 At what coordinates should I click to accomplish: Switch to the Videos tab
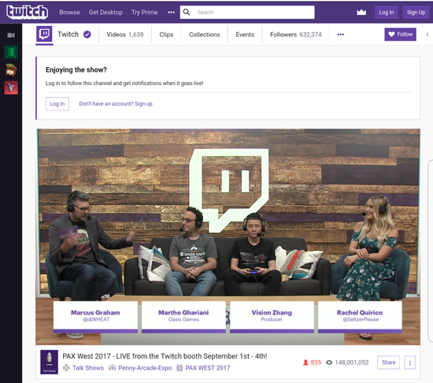(x=125, y=35)
